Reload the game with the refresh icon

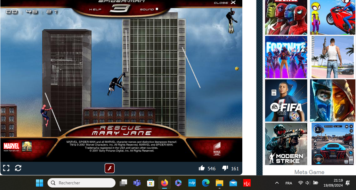tap(18, 168)
